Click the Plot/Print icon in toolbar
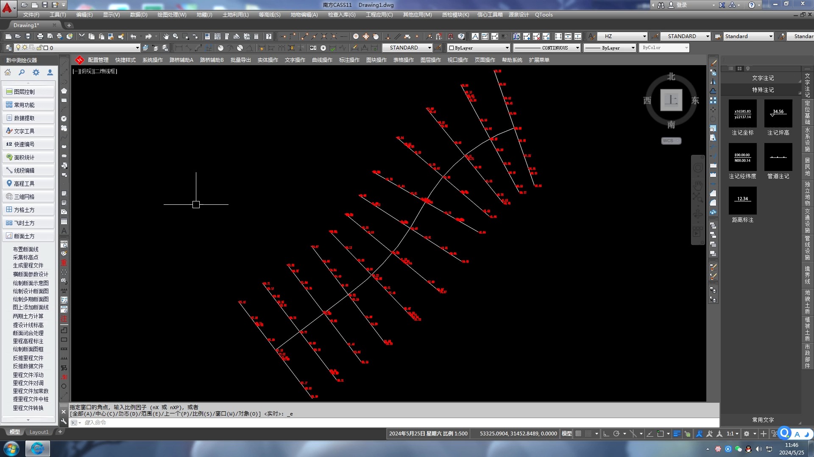814x457 pixels. pos(40,36)
